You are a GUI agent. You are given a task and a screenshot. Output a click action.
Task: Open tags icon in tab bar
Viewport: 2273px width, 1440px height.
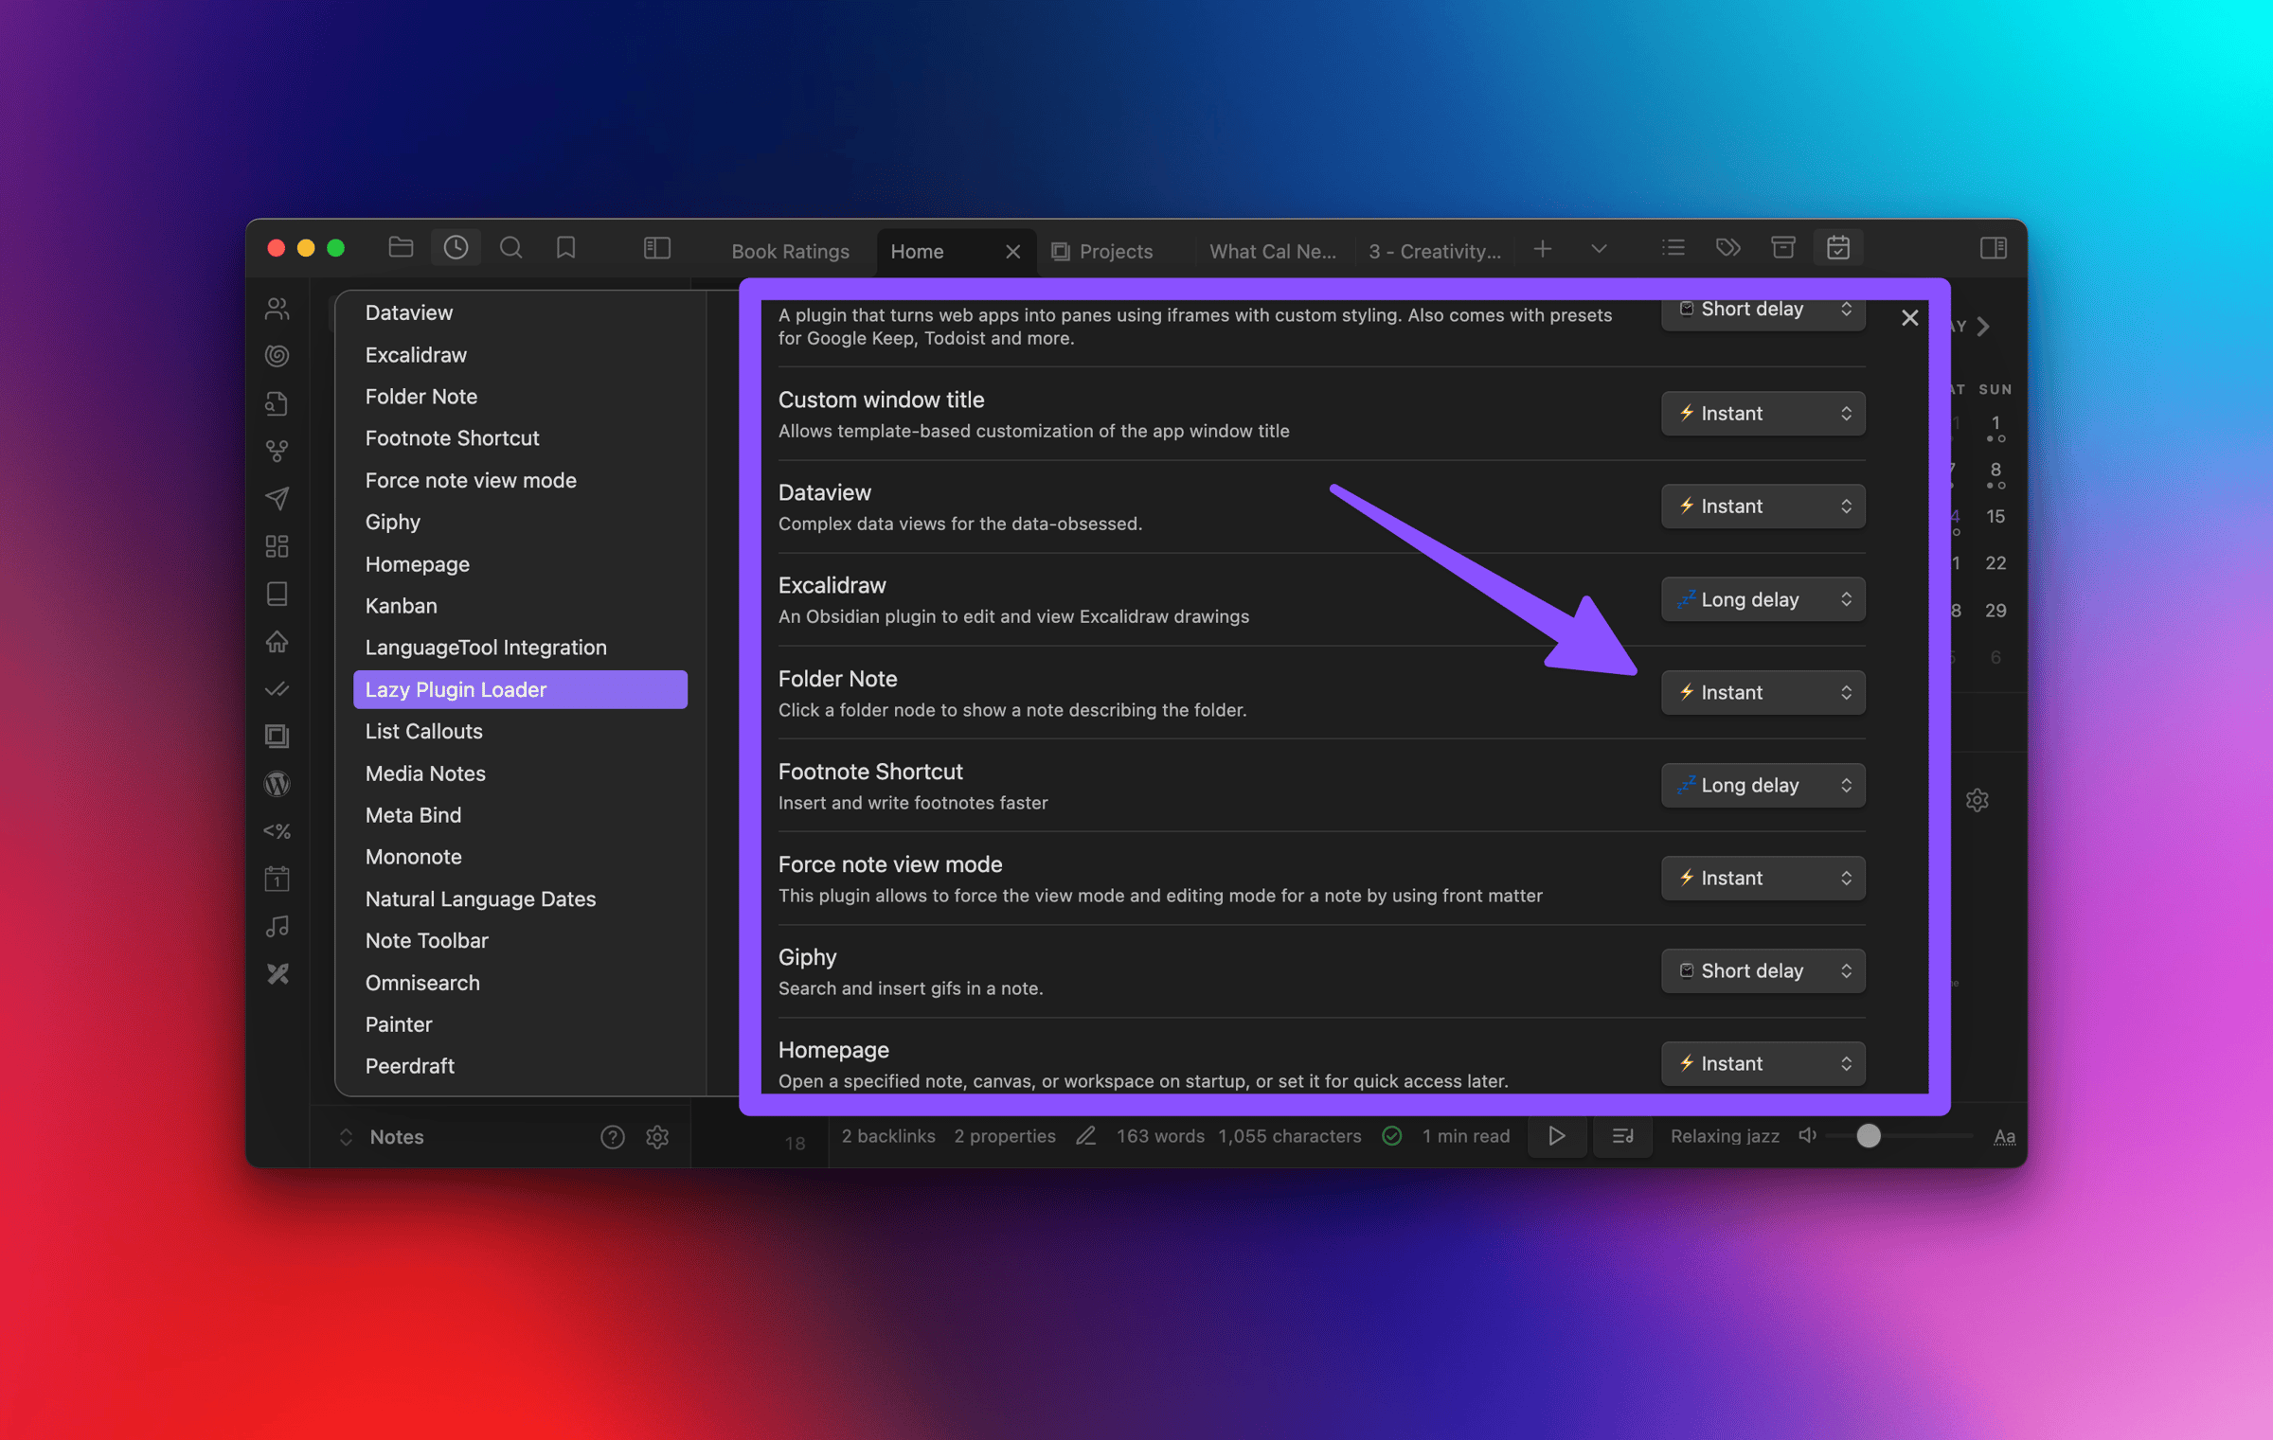tap(1728, 248)
